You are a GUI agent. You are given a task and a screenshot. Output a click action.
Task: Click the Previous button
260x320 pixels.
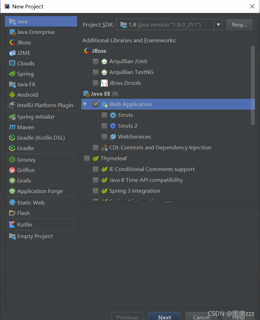(x=127, y=317)
